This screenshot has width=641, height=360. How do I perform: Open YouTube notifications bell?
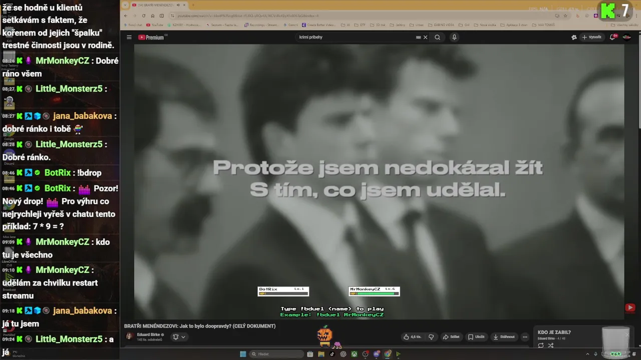tap(613, 37)
